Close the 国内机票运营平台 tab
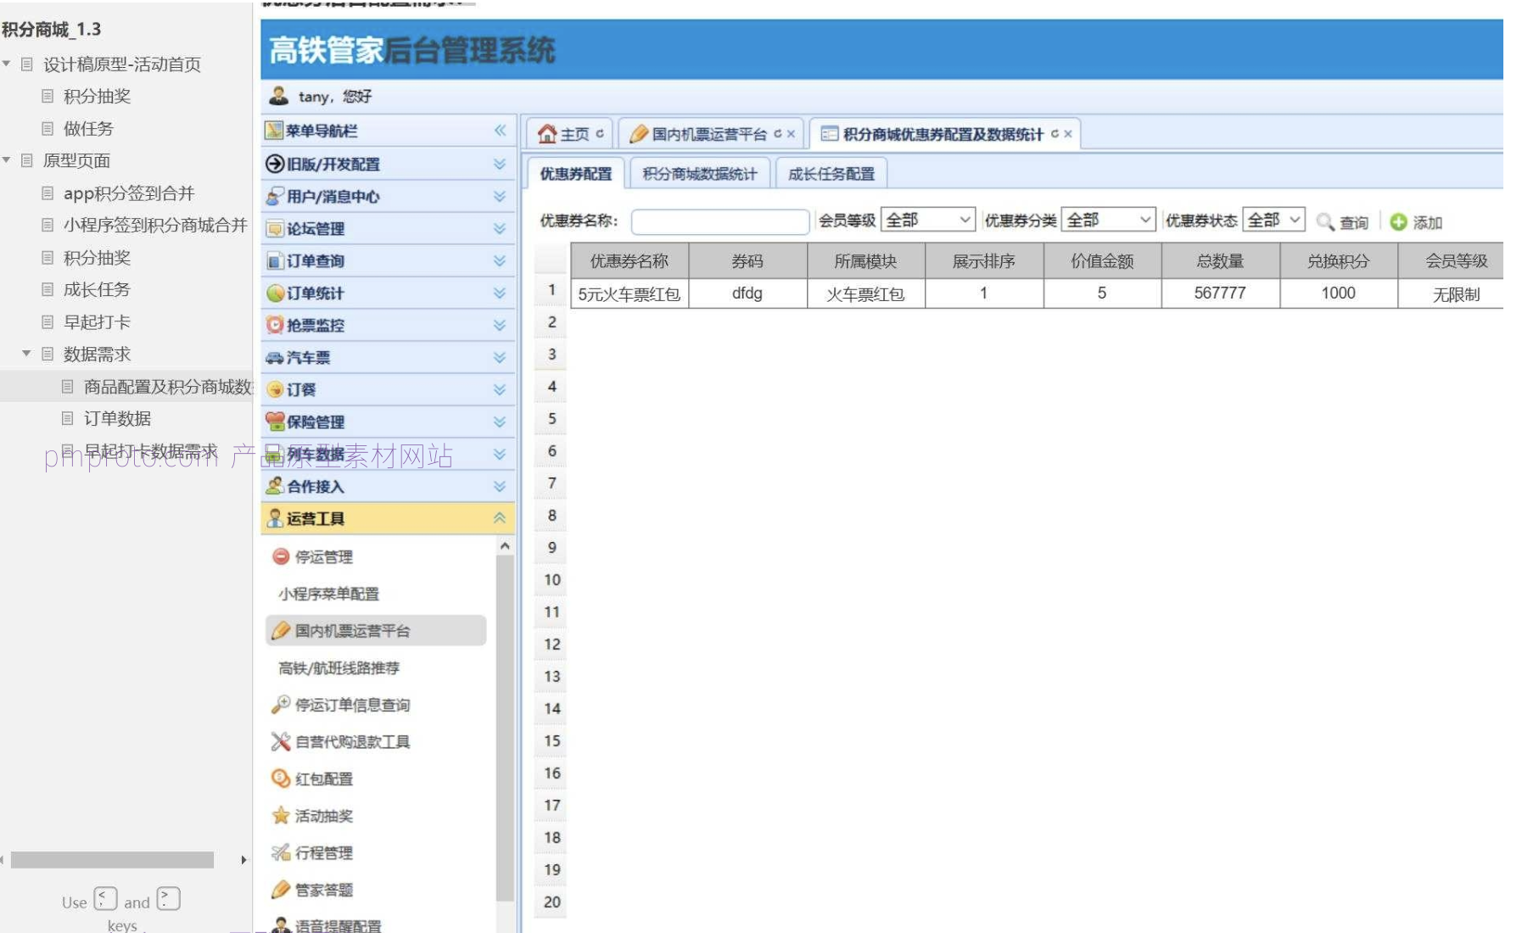Viewport: 1539px width, 933px height. click(791, 134)
